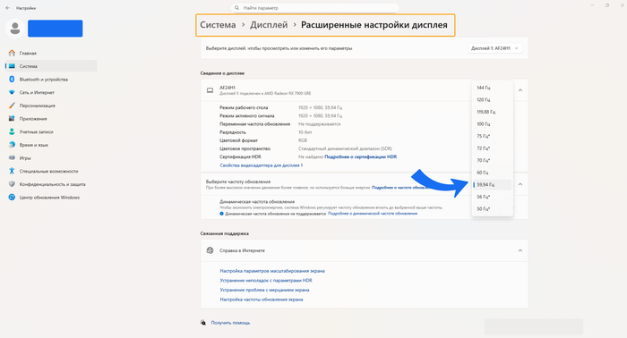Open Центр обновления Windows settings page
Image resolution: width=627 pixels, height=338 pixels.
tap(51, 197)
